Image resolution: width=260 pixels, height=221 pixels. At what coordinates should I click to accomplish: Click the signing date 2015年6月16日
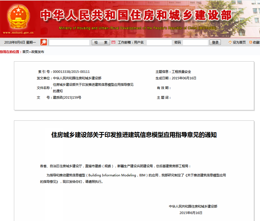pyautogui.click(x=191, y=213)
